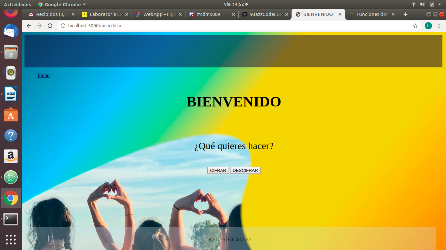This screenshot has width=446, height=250.
Task: Close the Funciones del tab
Action: 393,14
